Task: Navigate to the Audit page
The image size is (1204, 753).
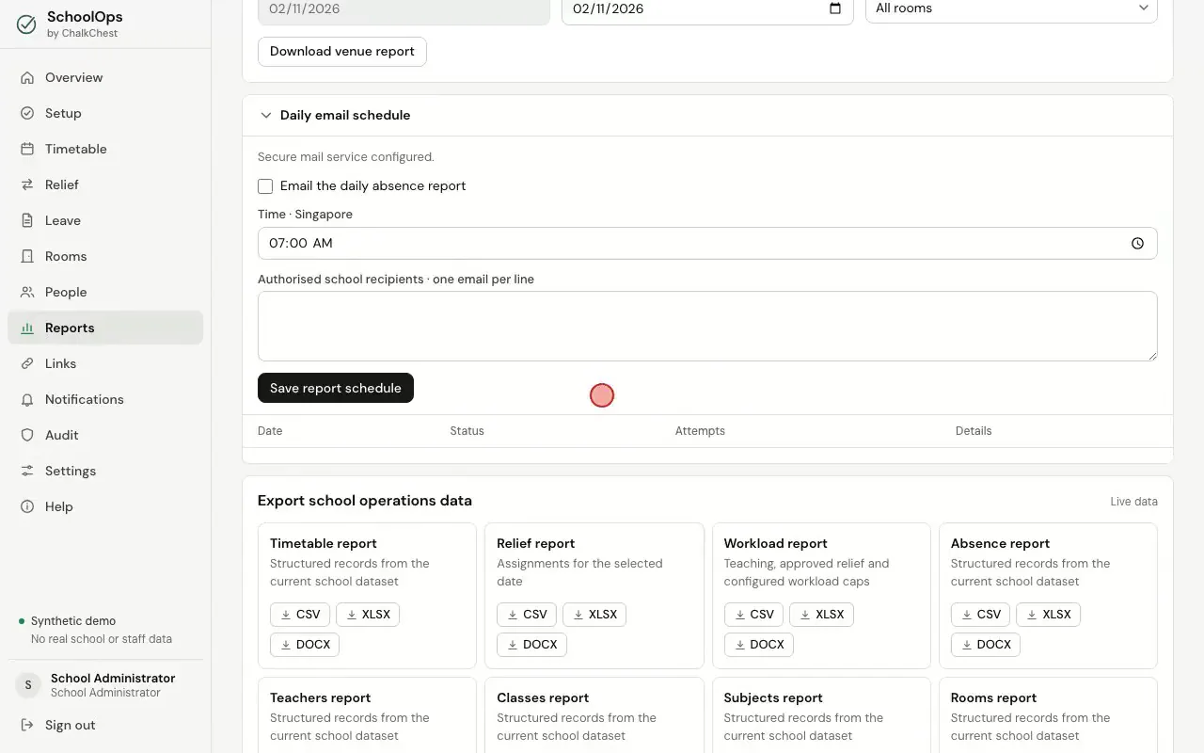Action: (x=105, y=435)
